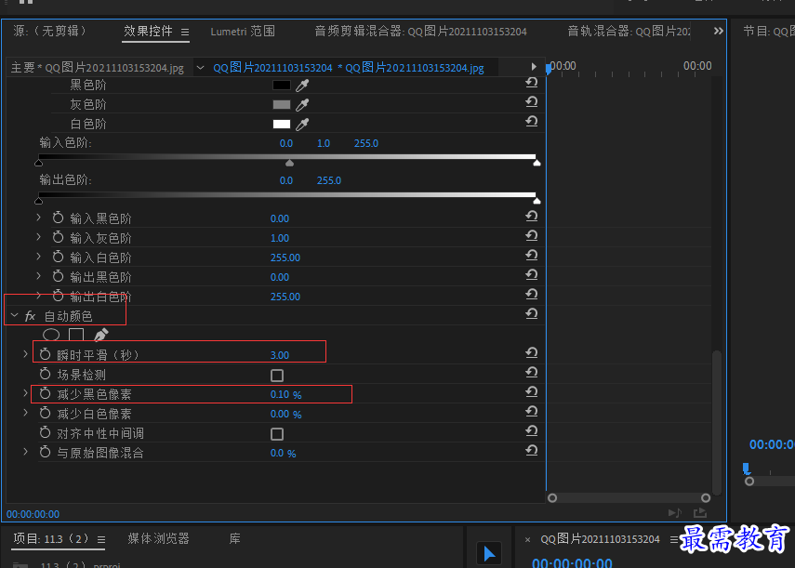Close the QQ图片20211103153204 timeline tab
This screenshot has height=568, width=795.
coord(527,539)
